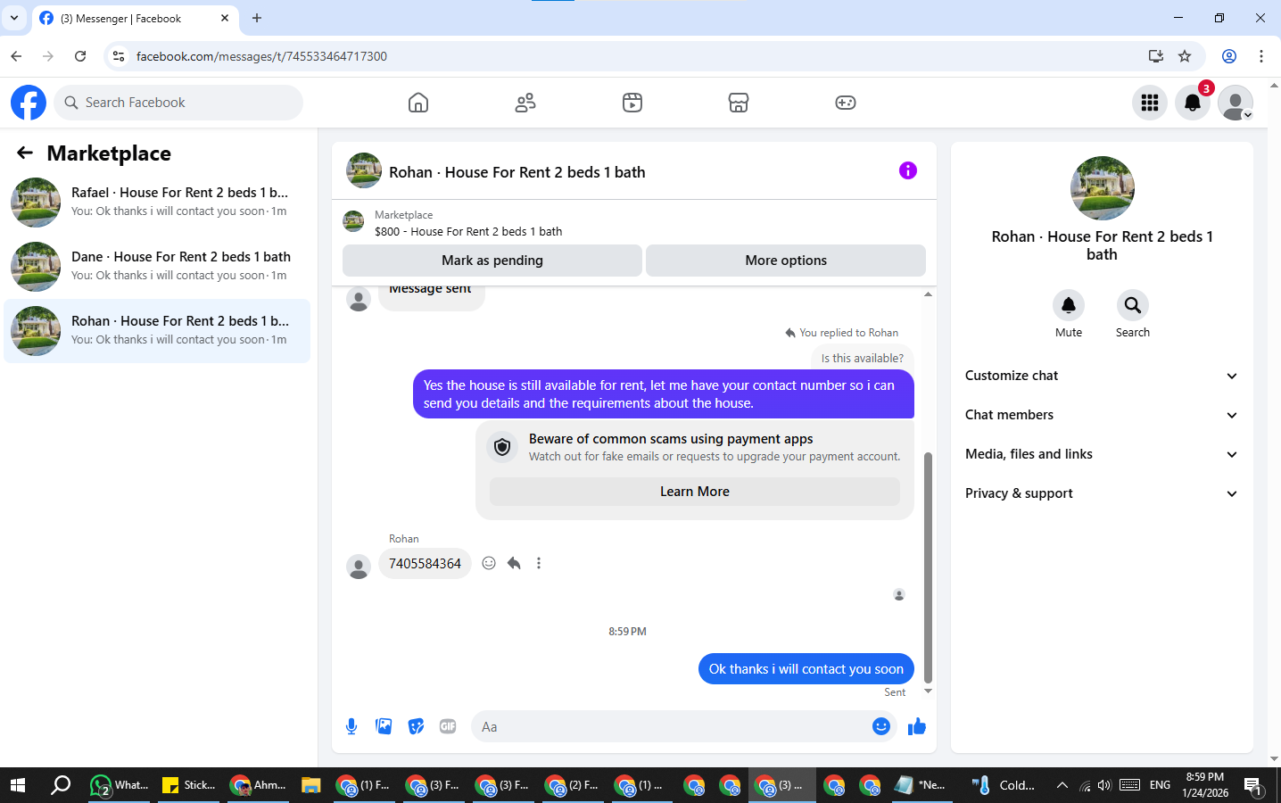Expand the Customize chat section
Screen dimensions: 1281x803
pos(1102,376)
